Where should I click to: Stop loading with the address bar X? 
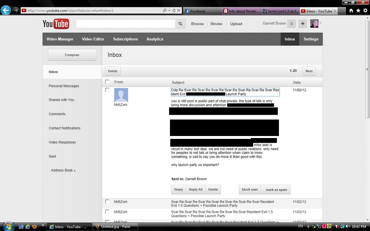click(x=179, y=10)
